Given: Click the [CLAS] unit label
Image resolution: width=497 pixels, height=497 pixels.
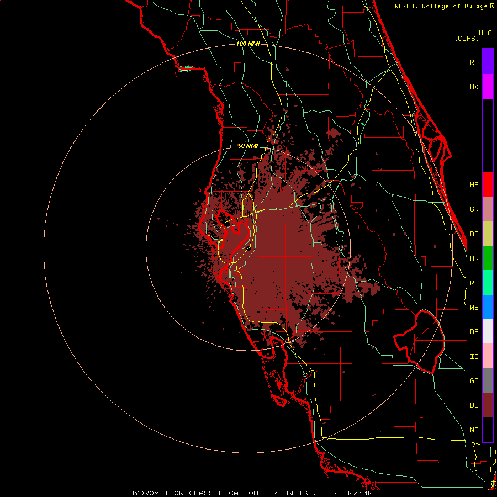Looking at the screenshot, I should [x=467, y=38].
